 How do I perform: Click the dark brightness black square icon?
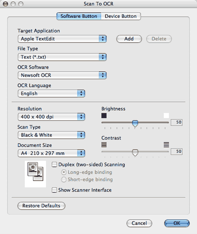tap(104, 115)
